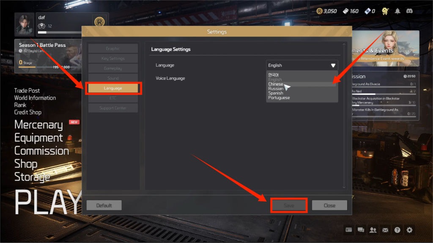Choose Chinese from the language list
This screenshot has height=243, width=433.
[276, 84]
